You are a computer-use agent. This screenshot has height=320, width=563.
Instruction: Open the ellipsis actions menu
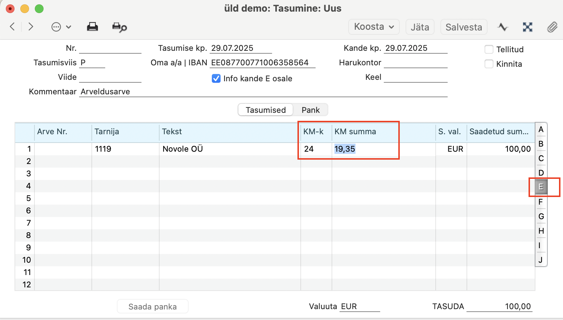(61, 27)
